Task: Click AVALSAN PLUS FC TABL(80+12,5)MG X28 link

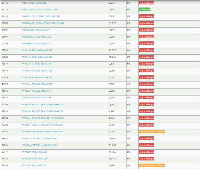Action: (x=42, y=125)
